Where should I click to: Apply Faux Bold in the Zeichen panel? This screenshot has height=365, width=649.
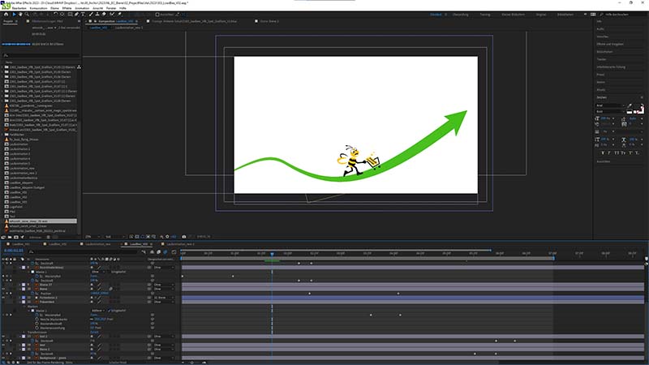[602, 153]
